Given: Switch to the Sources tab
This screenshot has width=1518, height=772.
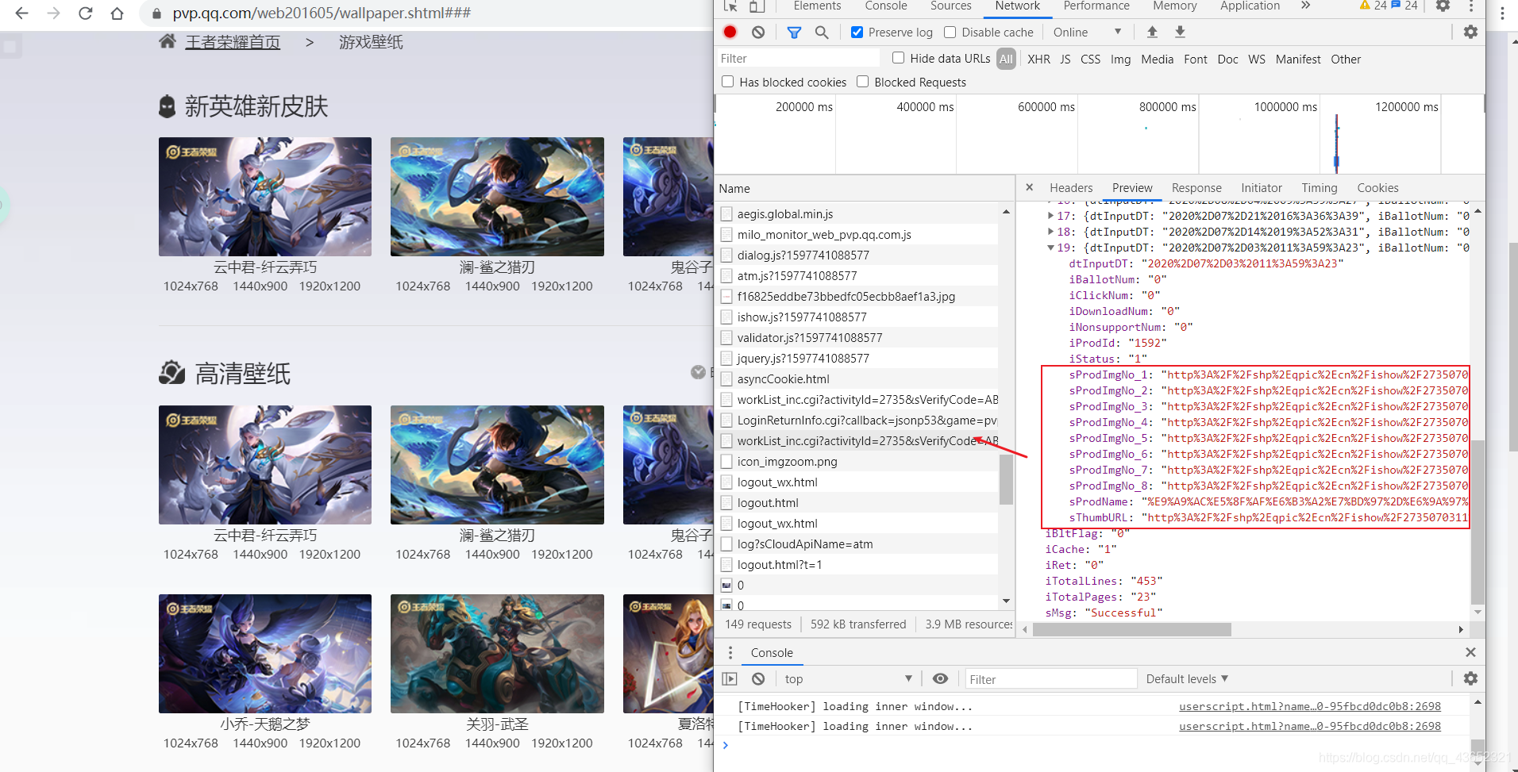Looking at the screenshot, I should point(950,6).
